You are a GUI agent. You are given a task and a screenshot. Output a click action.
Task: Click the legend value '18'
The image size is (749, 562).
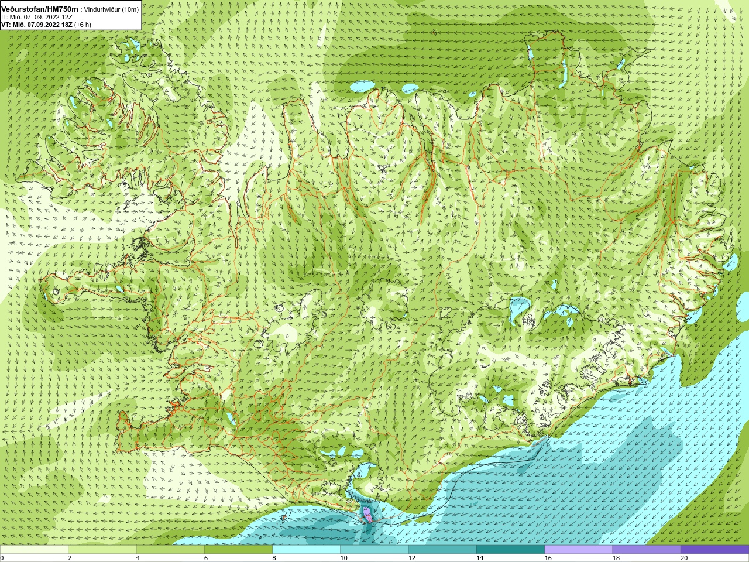click(x=616, y=558)
